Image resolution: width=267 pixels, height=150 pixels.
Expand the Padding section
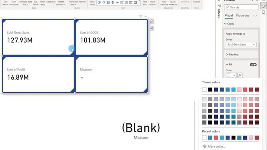pyautogui.click(x=232, y=55)
